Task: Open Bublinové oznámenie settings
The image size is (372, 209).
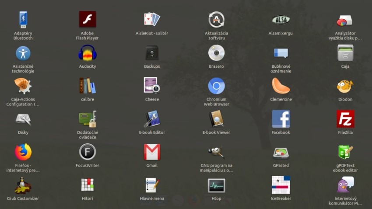Action: tap(281, 53)
